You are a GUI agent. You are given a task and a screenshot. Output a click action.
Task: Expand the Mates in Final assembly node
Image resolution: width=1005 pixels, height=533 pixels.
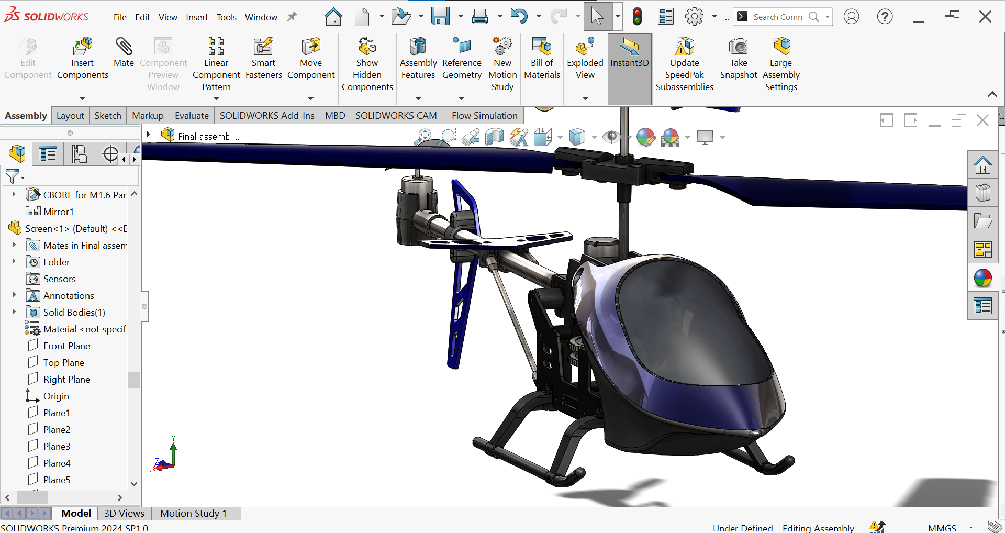tap(14, 245)
